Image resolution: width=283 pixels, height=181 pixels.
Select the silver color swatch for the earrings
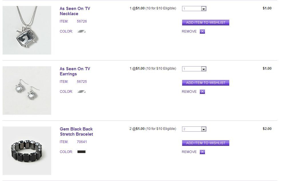click(x=81, y=92)
